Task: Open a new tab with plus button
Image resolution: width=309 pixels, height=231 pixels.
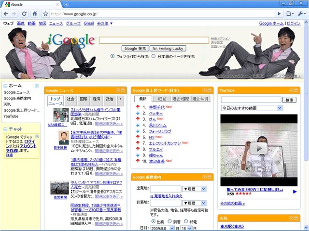Action: 66,4
